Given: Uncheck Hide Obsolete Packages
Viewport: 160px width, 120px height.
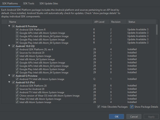Looking at the screenshot, I should pos(98,107).
